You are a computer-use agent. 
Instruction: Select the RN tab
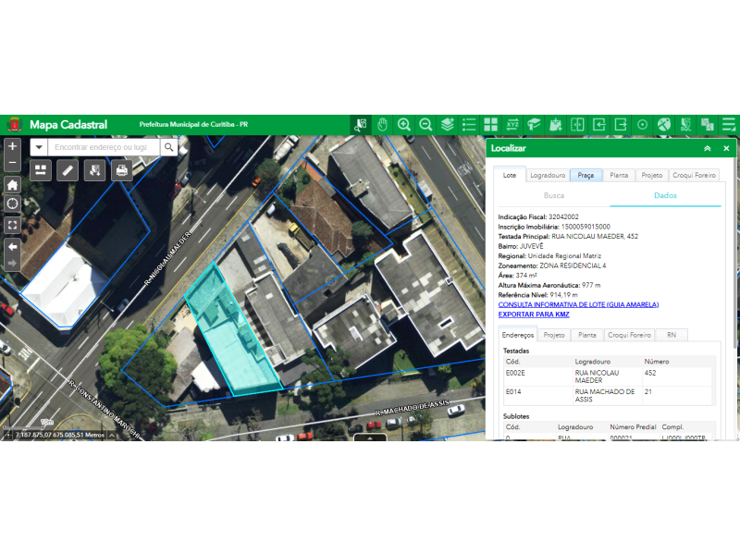(x=672, y=335)
